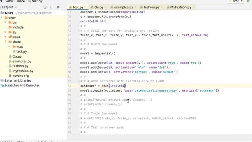The width and height of the screenshot is (252, 142).
Task: Click line number 48 in gutter
Action: (69, 63)
